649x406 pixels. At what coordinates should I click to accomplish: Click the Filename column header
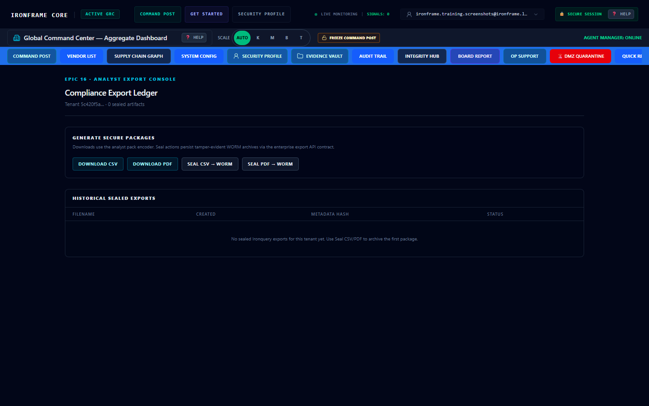[x=84, y=214]
